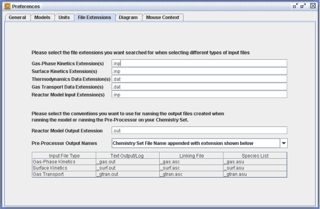Click the maximize window icon

(303, 6)
